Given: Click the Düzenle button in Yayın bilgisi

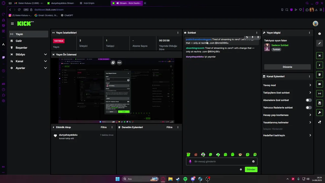Looking at the screenshot, I should point(287,67).
